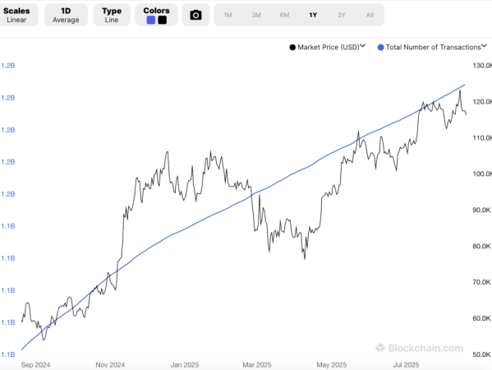The image size is (492, 370).
Task: Click the Jan 2025 axis label
Action: [185, 365]
